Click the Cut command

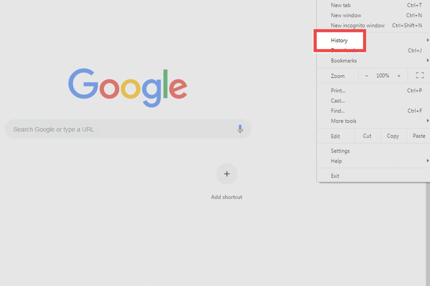367,136
